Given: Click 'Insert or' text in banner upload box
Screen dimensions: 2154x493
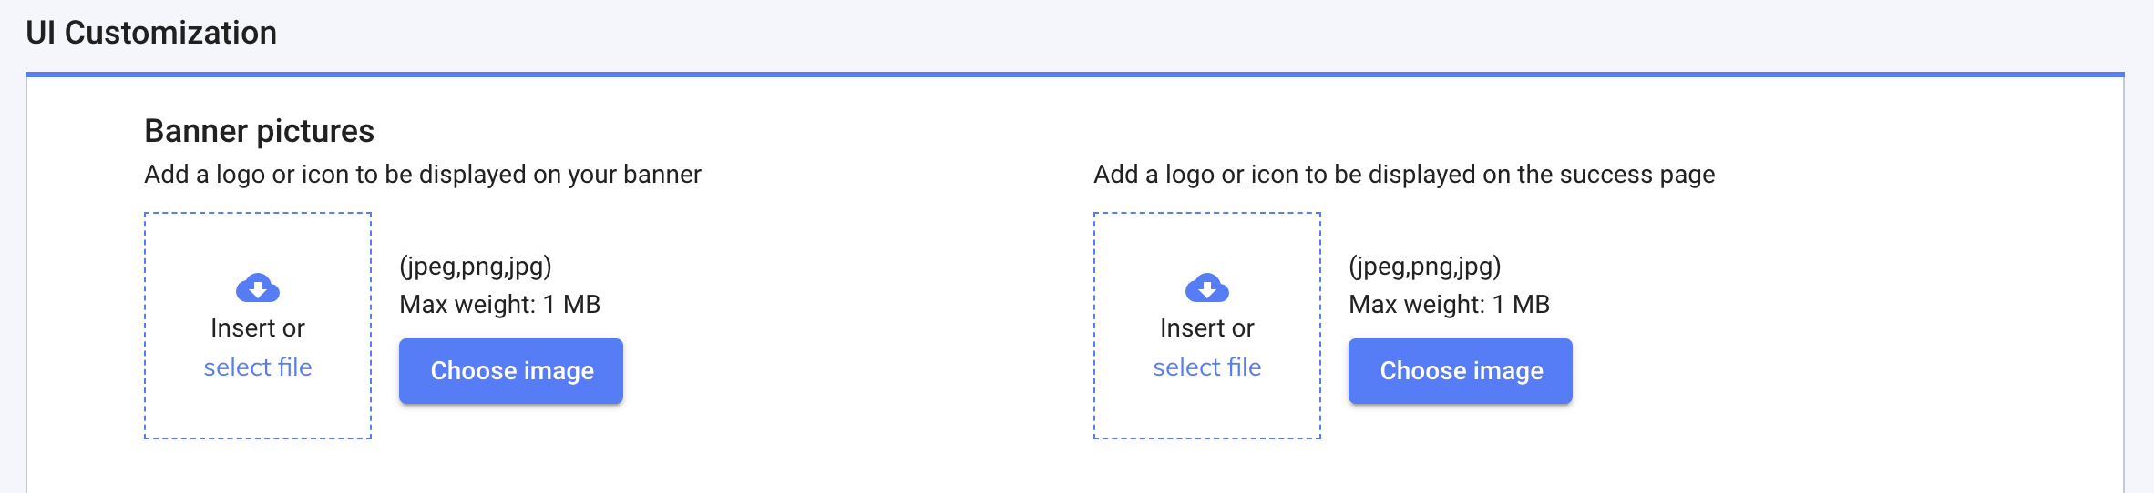Looking at the screenshot, I should [258, 328].
